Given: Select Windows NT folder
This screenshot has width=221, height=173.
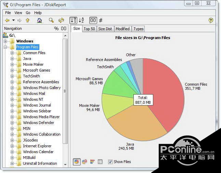Looking at the screenshot, I should 33,99.
